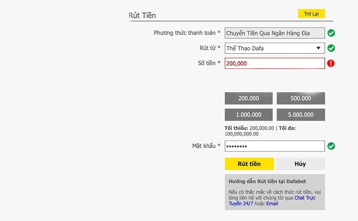
Task: Click the yellow Rút tiền submit button
Action: (249, 164)
